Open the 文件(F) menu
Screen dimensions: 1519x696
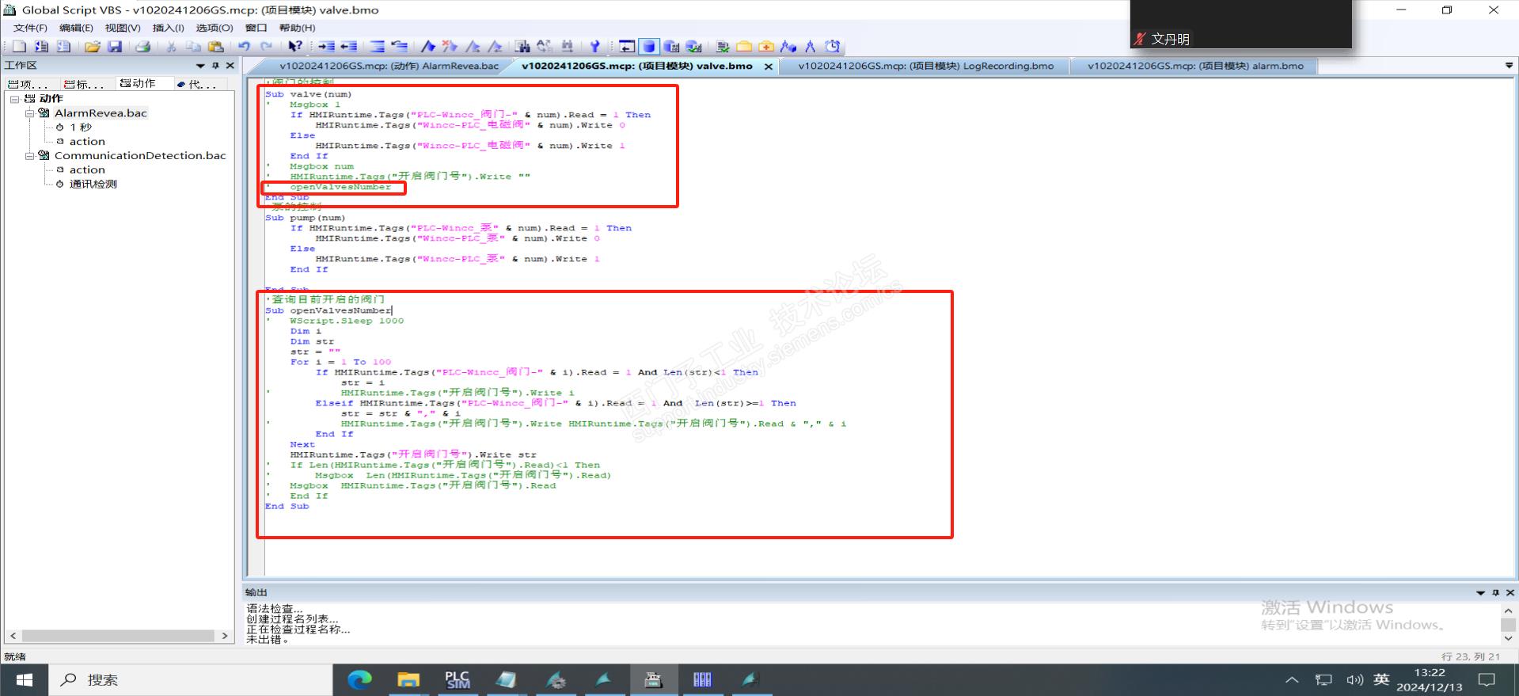pyautogui.click(x=30, y=28)
